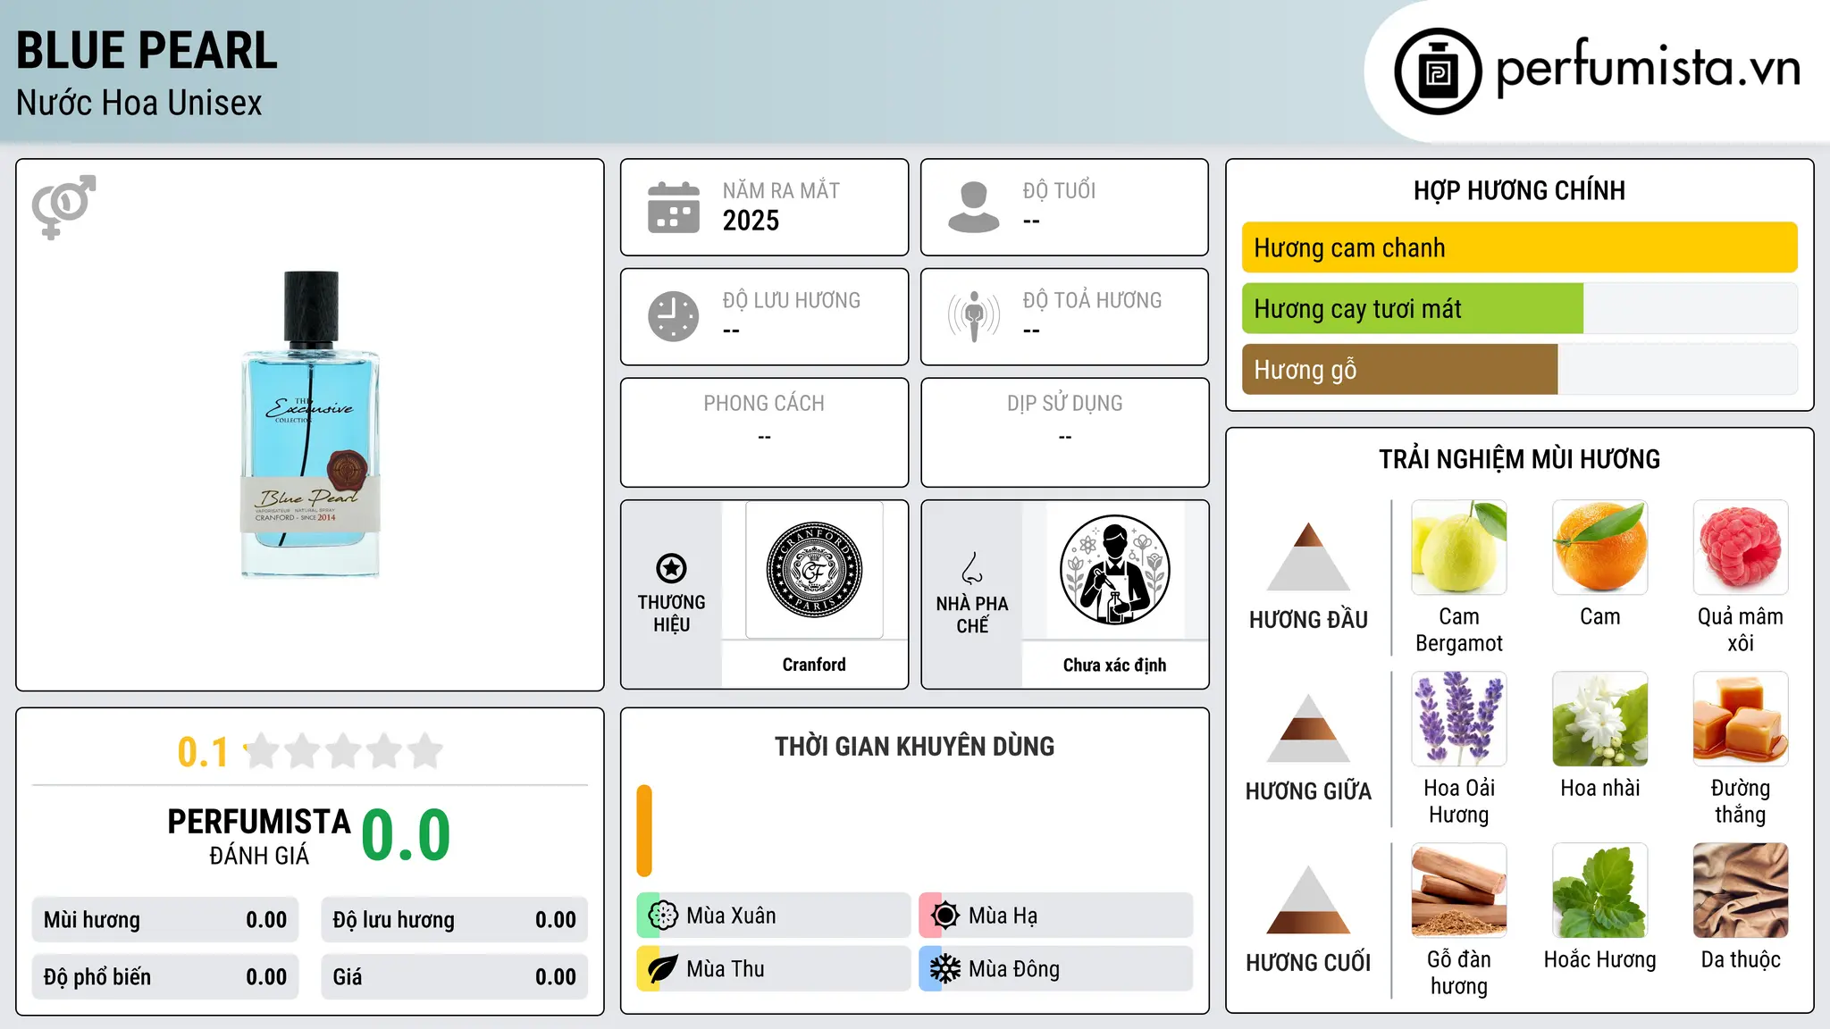Select the Hoắc Hương patchouli image
This screenshot has width=1830, height=1029.
(x=1600, y=891)
